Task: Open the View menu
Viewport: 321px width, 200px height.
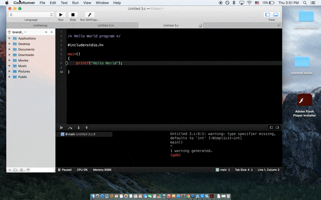Action: (87, 3)
